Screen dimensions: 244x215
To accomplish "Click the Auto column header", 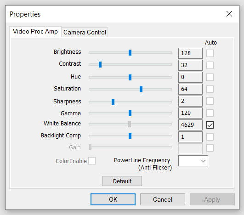I will tap(211, 42).
